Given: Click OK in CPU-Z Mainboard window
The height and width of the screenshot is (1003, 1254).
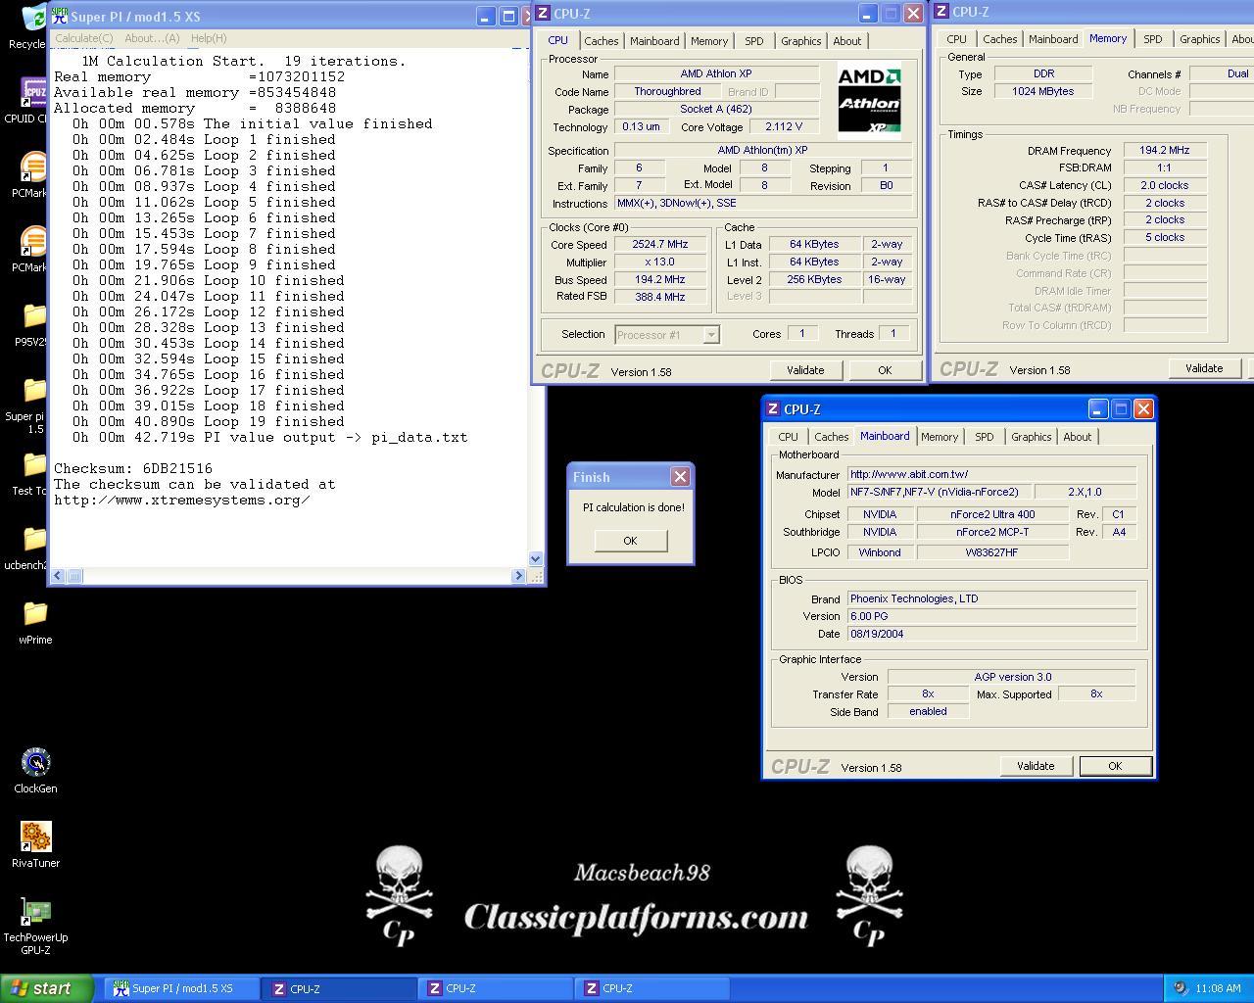Looking at the screenshot, I should (1115, 766).
